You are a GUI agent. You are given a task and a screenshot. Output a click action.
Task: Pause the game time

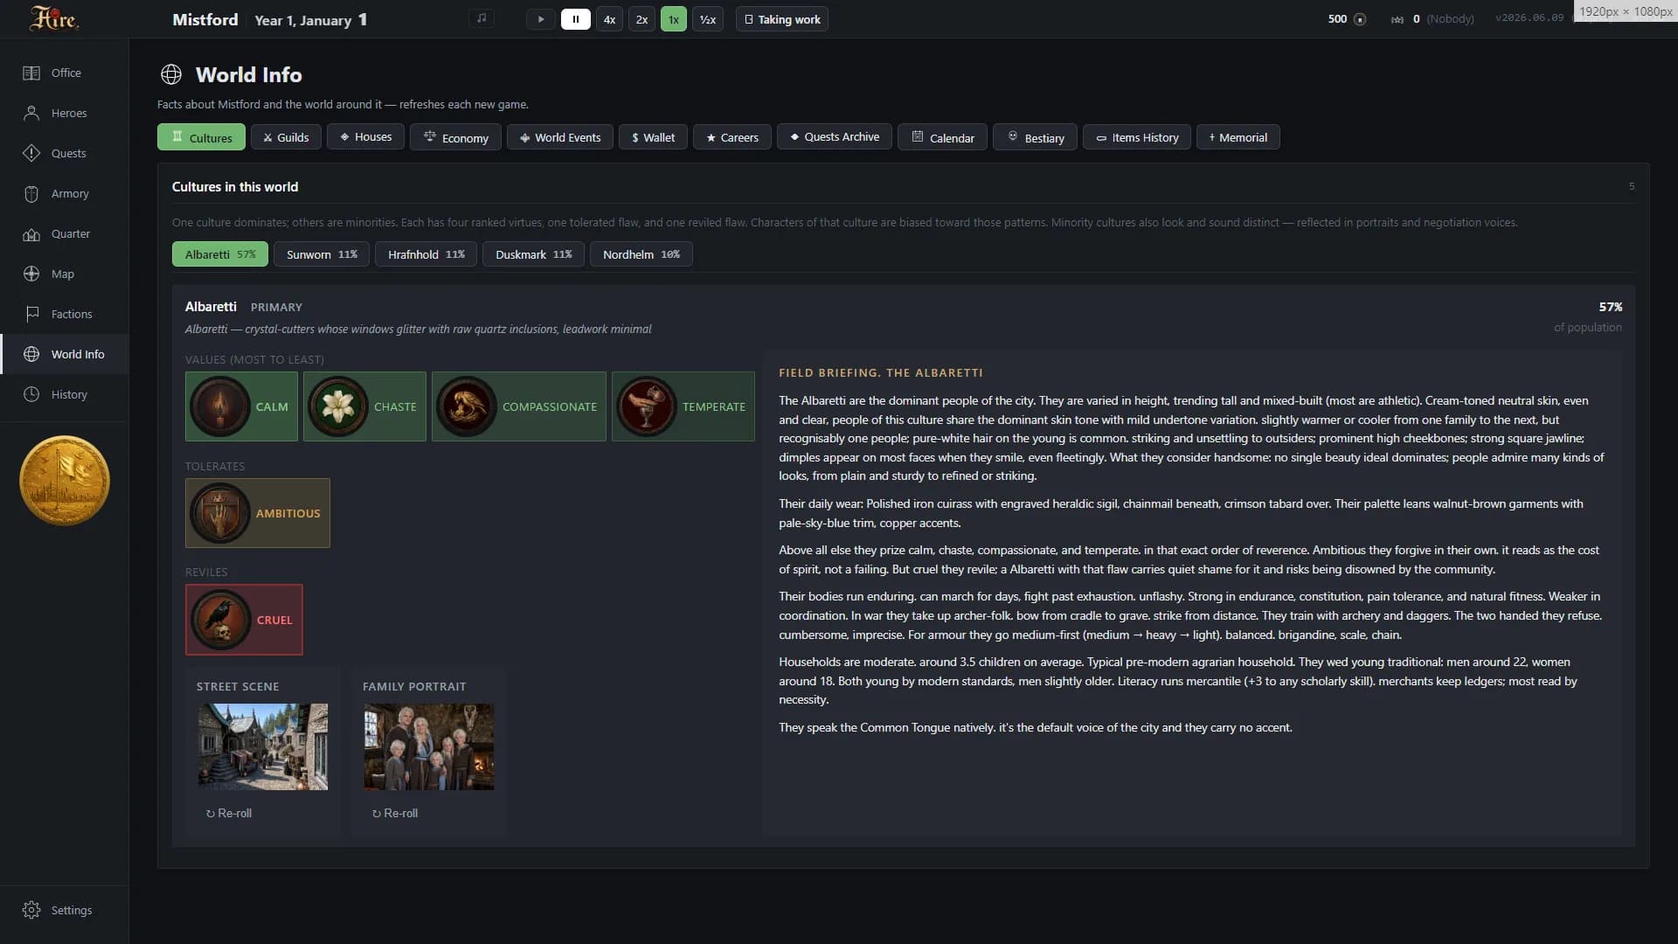point(575,19)
